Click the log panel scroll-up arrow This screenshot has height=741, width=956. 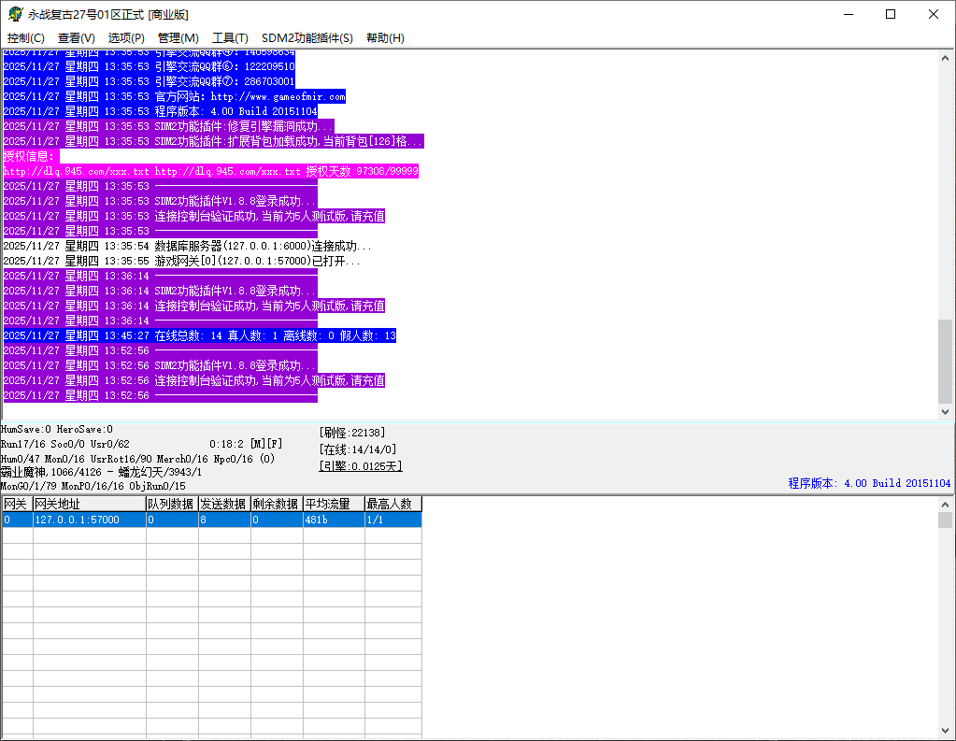[946, 57]
